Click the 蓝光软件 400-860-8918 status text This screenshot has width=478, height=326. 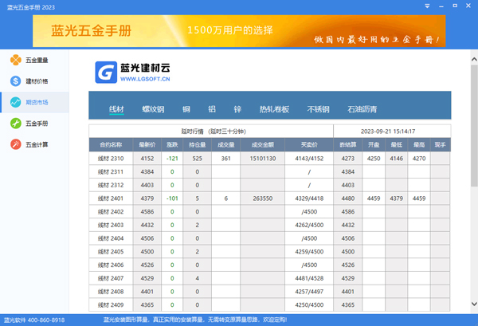[x=34, y=320]
